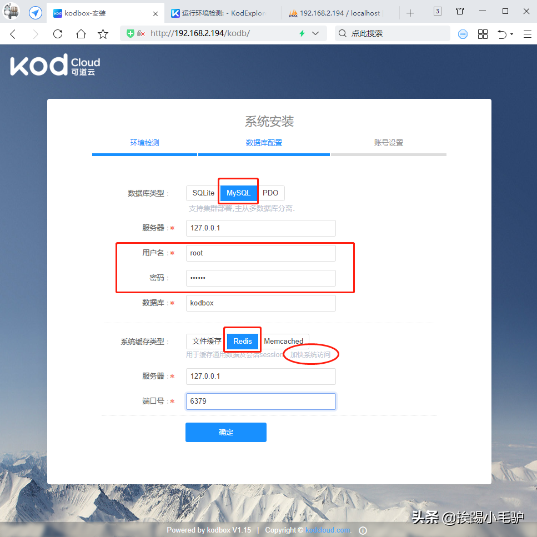Go to the 账号设置 step
This screenshot has height=537, width=537.
pos(388,143)
